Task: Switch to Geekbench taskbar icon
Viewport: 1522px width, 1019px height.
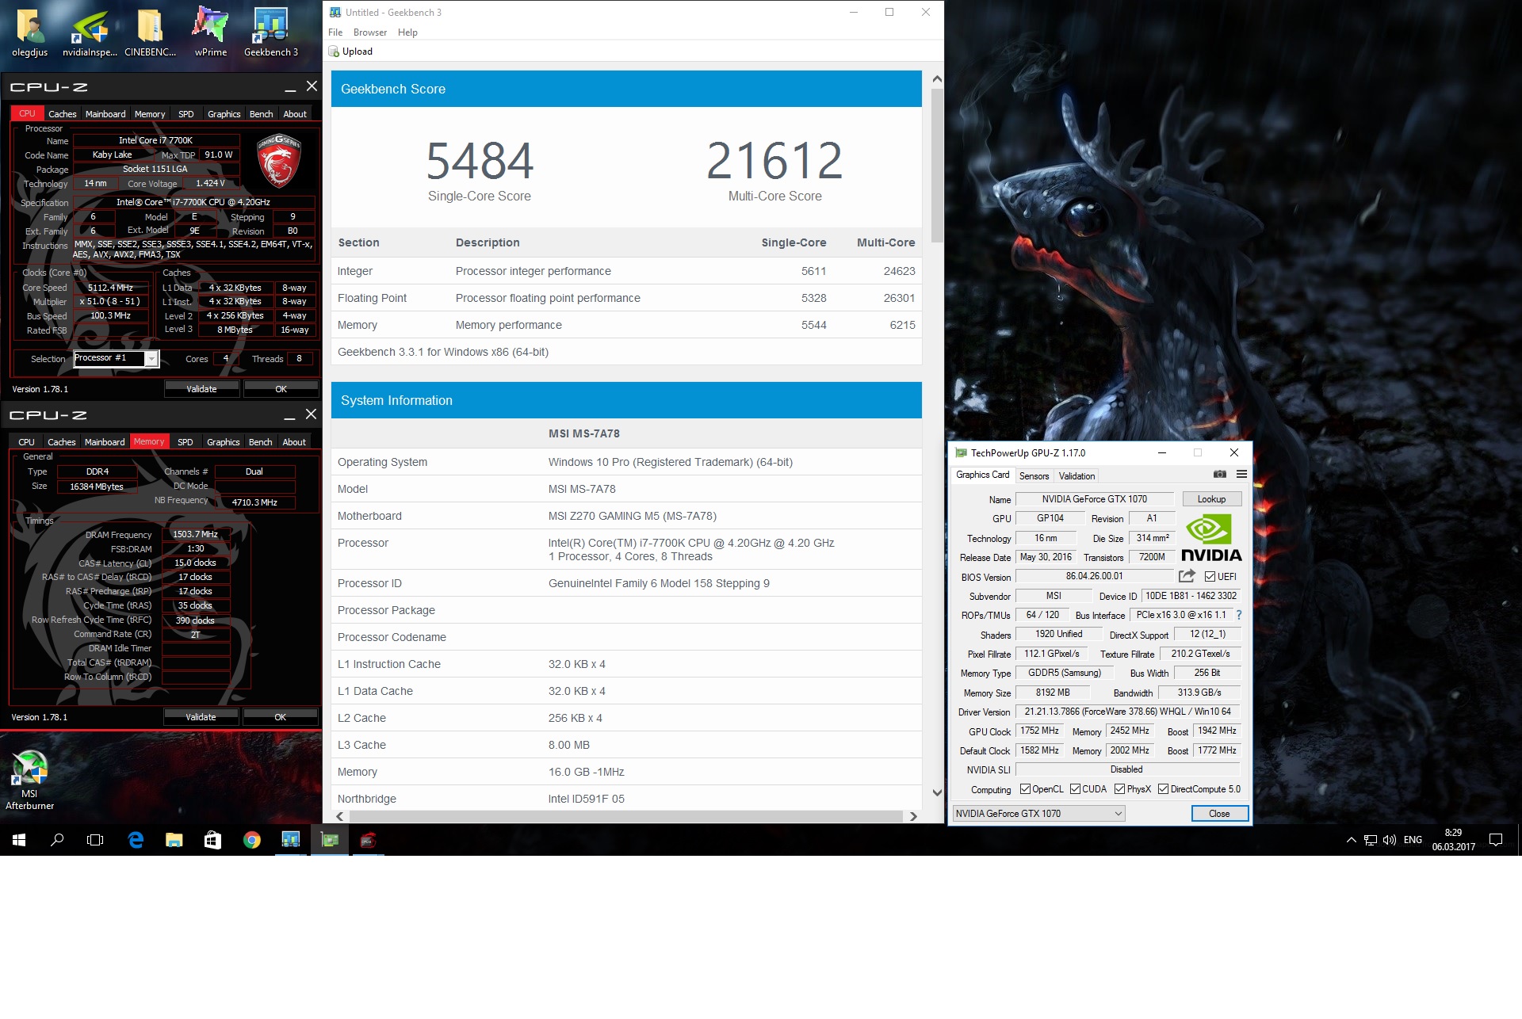Action: point(291,840)
